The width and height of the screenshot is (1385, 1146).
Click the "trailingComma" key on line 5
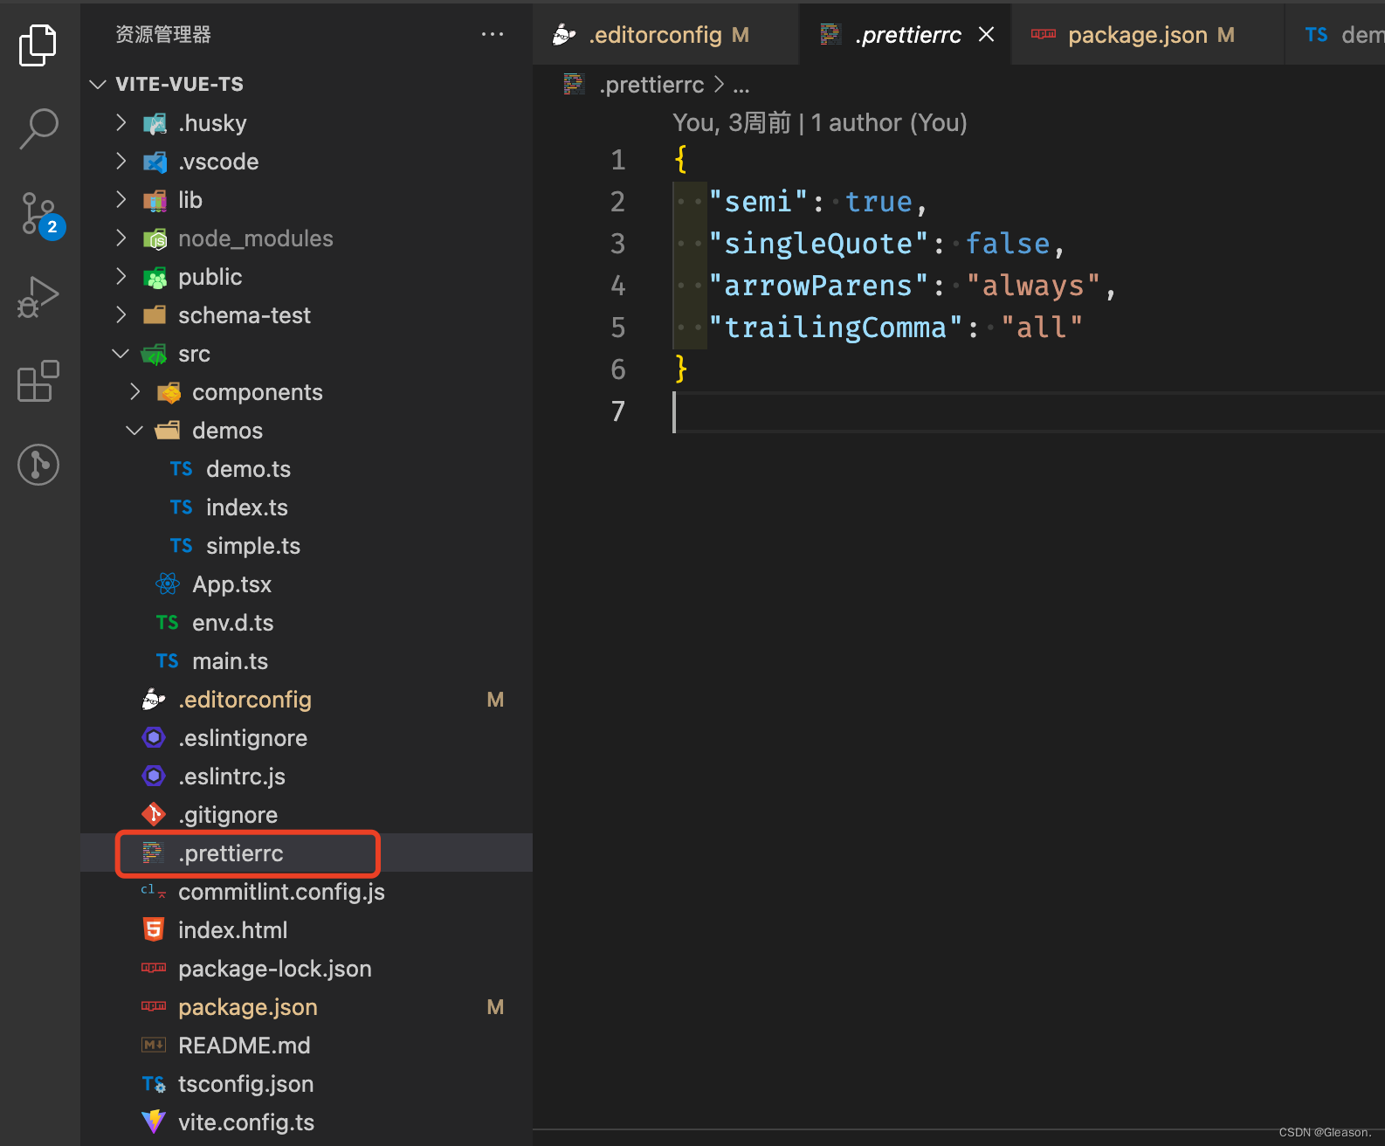coord(835,328)
